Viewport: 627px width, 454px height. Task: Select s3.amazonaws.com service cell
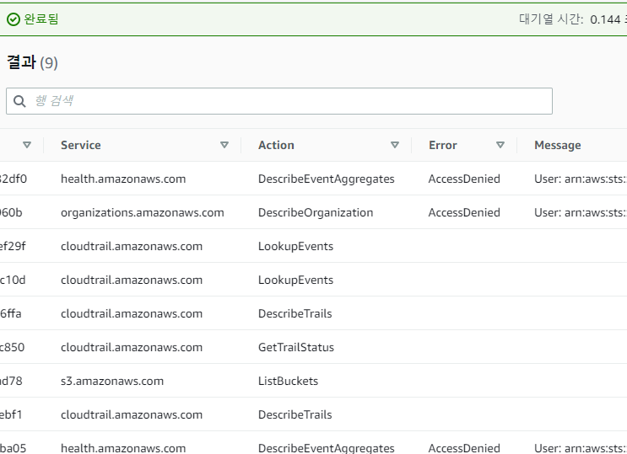112,381
